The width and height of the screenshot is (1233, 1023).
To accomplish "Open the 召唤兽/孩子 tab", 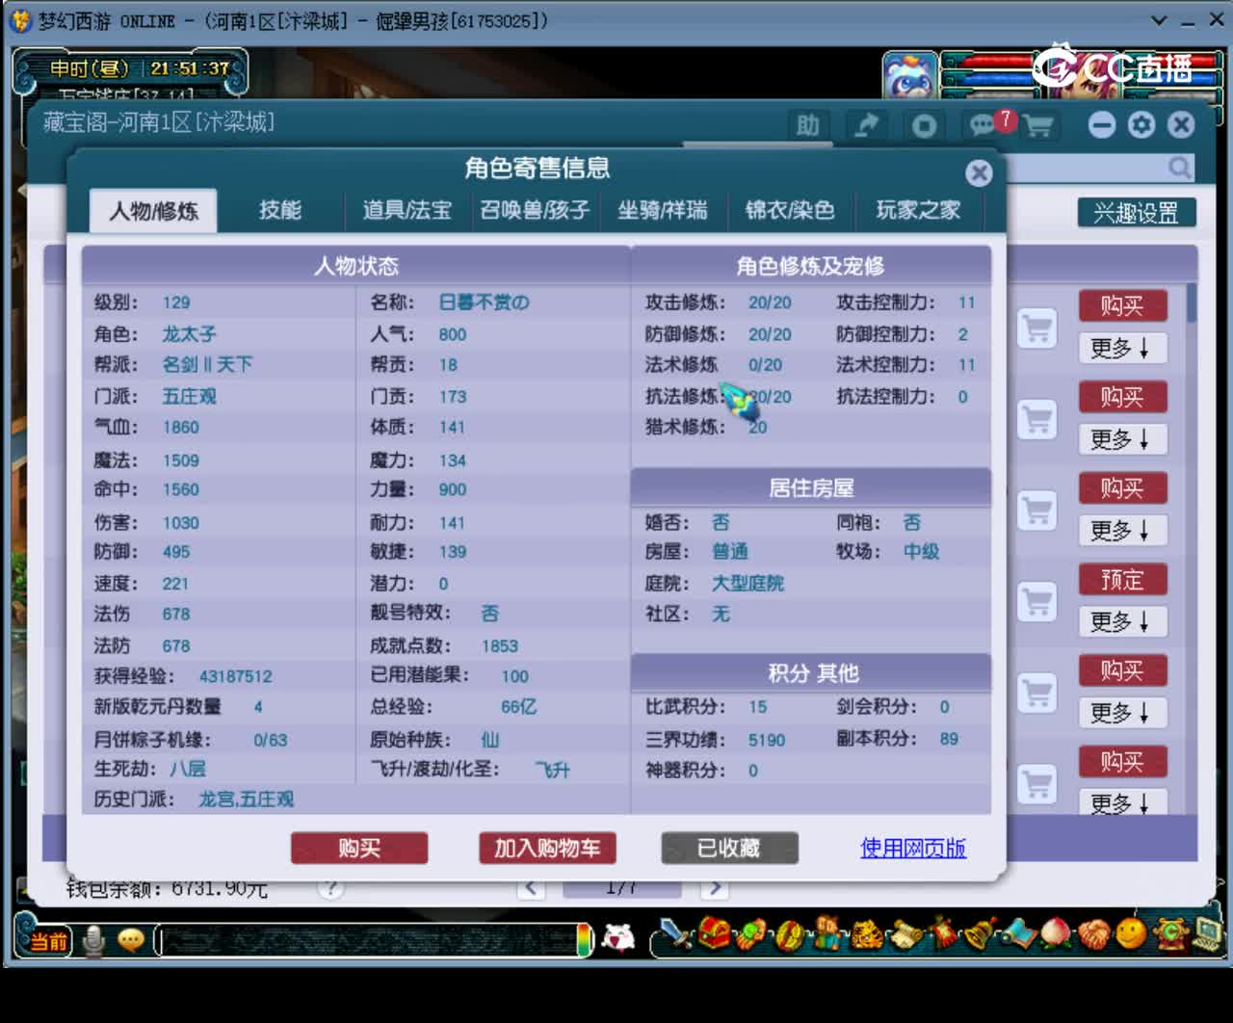I will (x=535, y=210).
